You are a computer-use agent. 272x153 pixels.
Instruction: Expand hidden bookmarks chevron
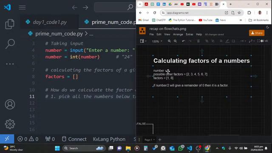[241, 20]
